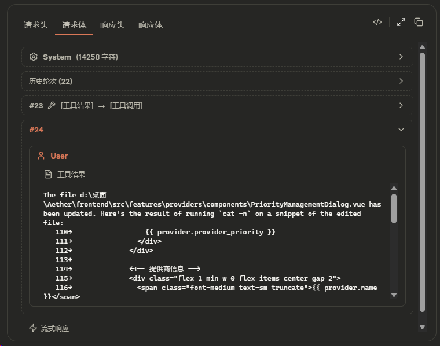Select the 请求体 tab

pyautogui.click(x=74, y=25)
